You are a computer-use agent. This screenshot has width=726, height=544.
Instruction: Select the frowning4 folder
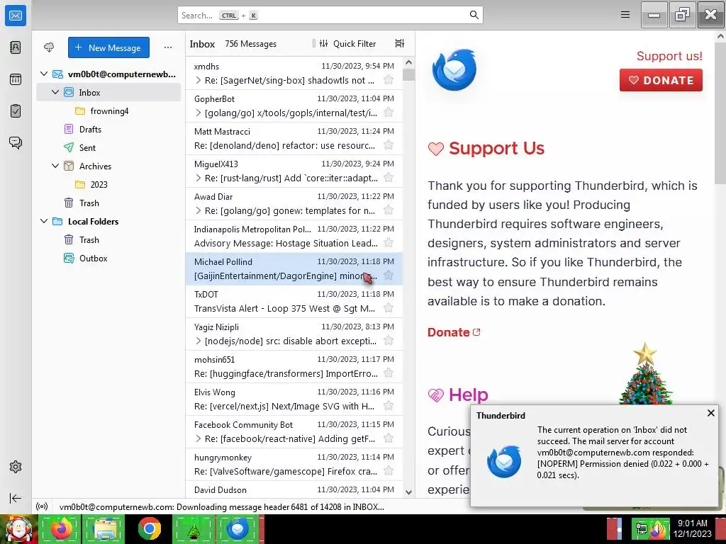(x=108, y=111)
